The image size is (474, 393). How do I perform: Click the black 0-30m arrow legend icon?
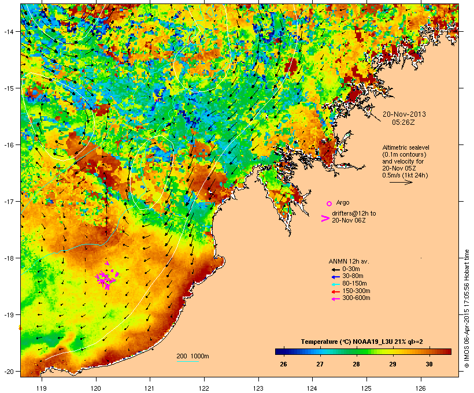click(335, 269)
